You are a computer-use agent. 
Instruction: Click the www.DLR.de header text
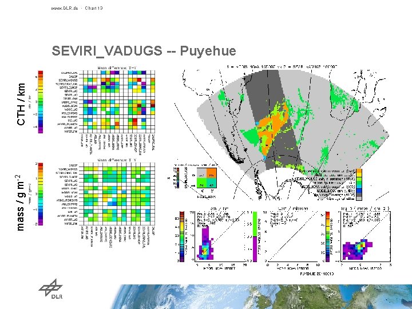(65, 8)
